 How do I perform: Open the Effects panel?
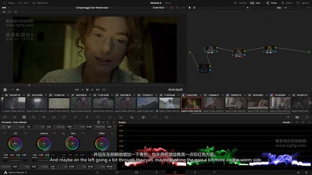[x=287, y=3]
